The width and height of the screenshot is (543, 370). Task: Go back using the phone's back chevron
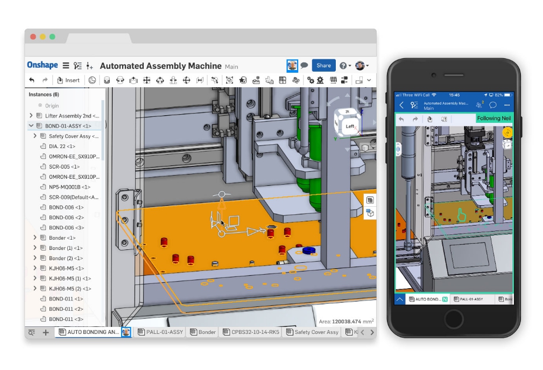tap(401, 105)
